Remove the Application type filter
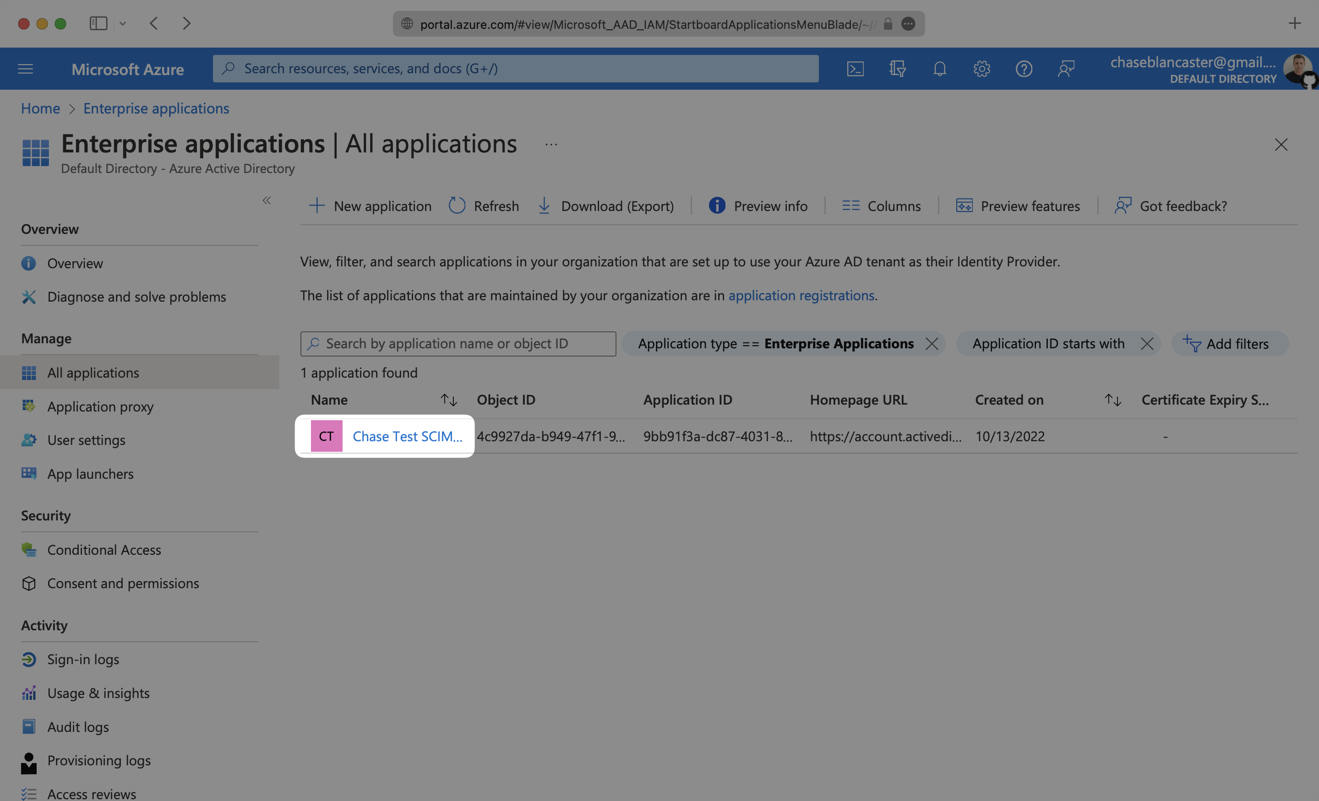 (x=932, y=344)
